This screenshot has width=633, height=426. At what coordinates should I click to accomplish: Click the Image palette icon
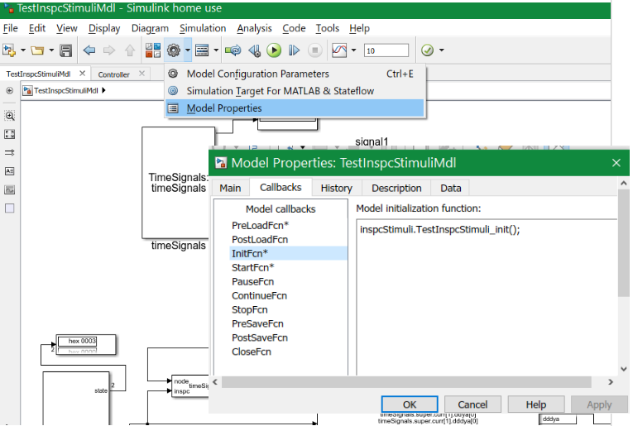[10, 189]
